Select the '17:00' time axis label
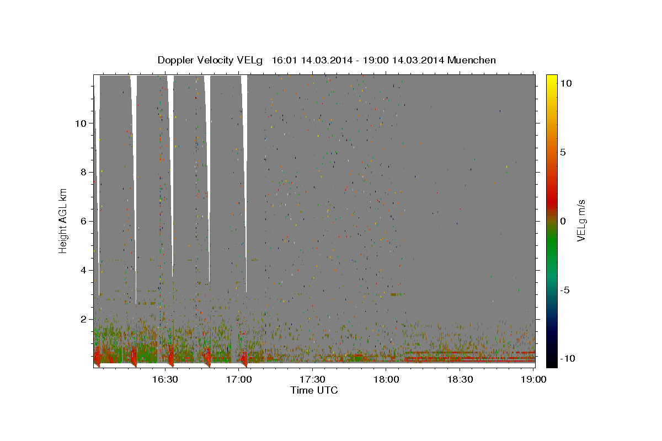The width and height of the screenshot is (662, 441). pyautogui.click(x=239, y=379)
